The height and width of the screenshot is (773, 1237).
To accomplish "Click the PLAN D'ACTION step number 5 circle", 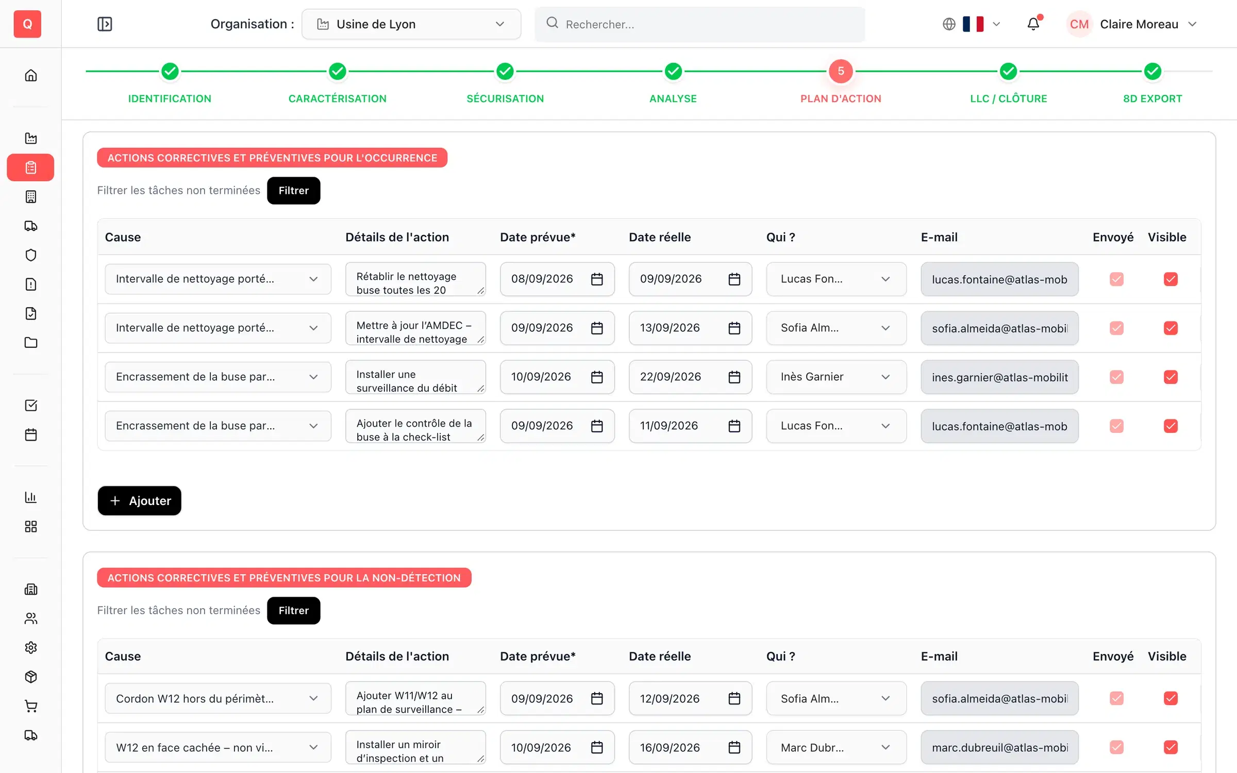I will click(x=841, y=71).
